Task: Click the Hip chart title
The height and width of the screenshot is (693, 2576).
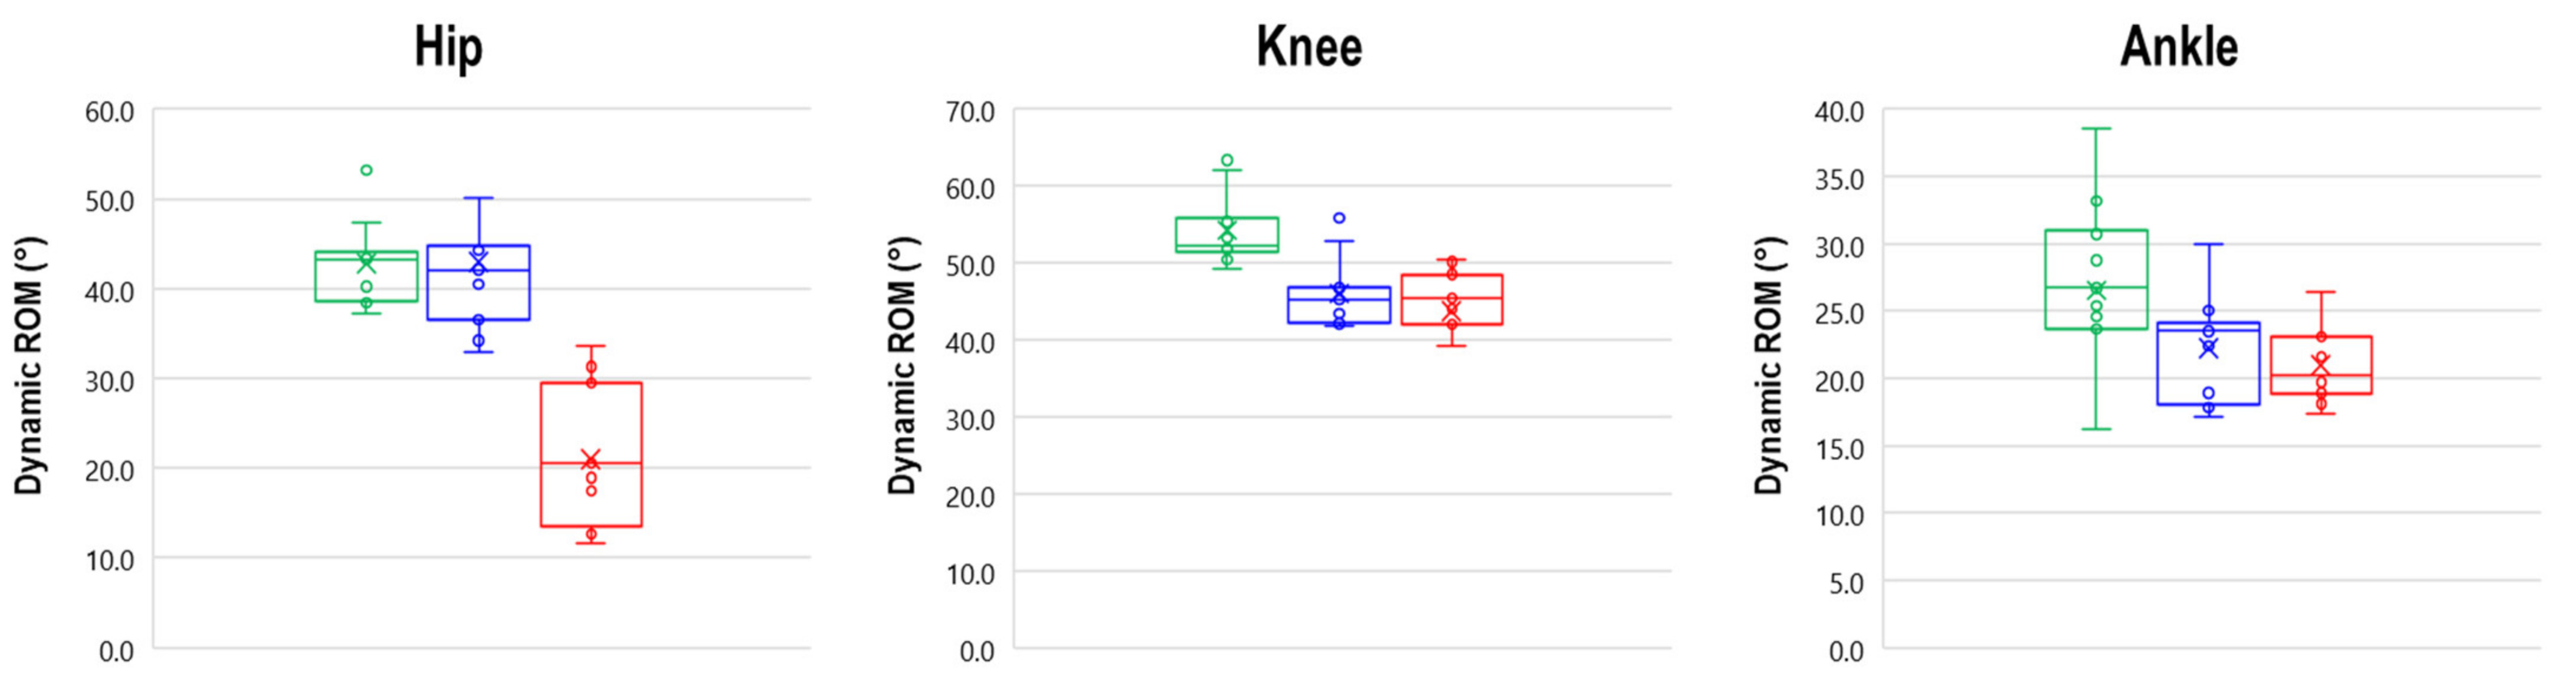Action: pyautogui.click(x=448, y=47)
